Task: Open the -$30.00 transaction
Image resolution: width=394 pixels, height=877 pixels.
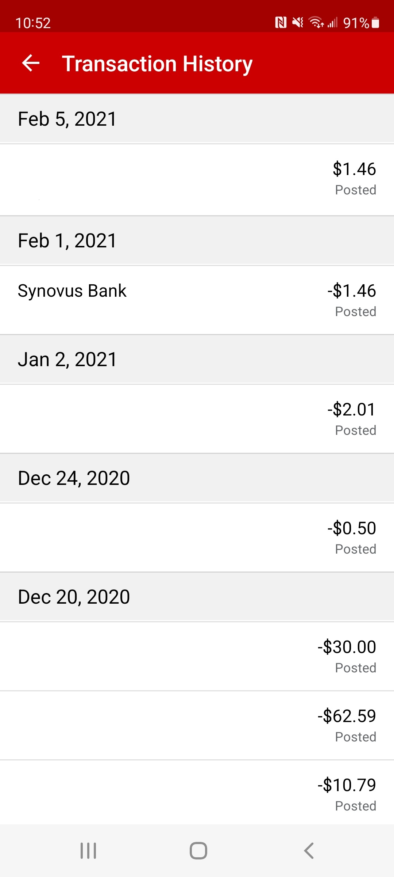Action: pyautogui.click(x=197, y=656)
